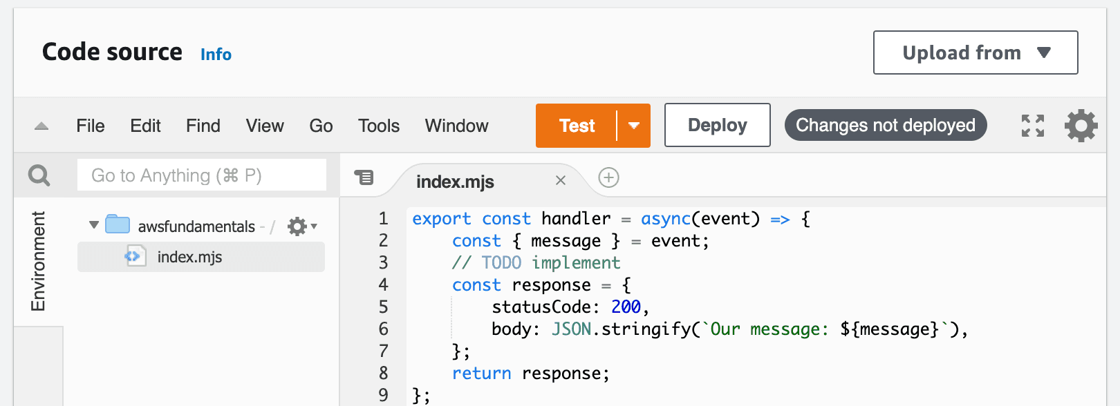Open the Test button dropdown arrow
The image size is (1120, 406).
tap(634, 126)
